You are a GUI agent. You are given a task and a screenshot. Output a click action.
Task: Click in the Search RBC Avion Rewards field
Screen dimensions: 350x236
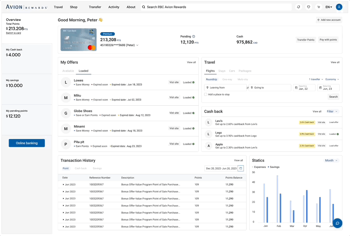click(216, 7)
